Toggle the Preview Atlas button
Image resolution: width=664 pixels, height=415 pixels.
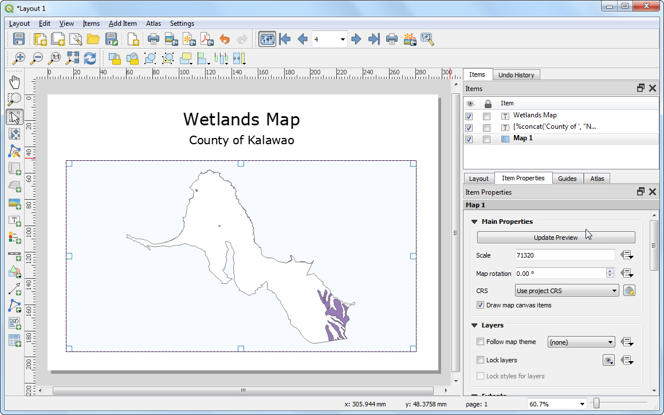(x=266, y=39)
